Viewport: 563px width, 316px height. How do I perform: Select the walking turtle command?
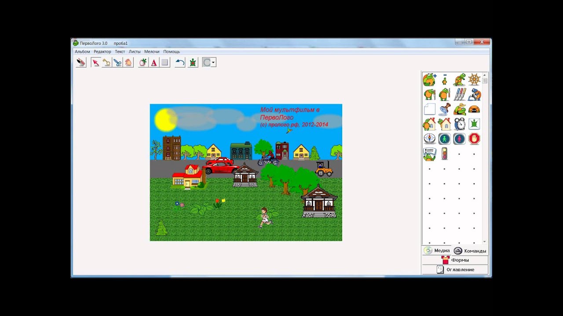click(460, 79)
